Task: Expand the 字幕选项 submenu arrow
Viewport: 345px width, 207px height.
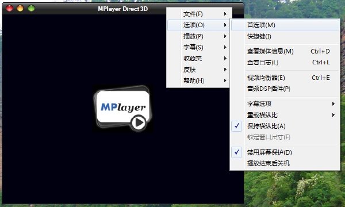Action: tap(333, 103)
